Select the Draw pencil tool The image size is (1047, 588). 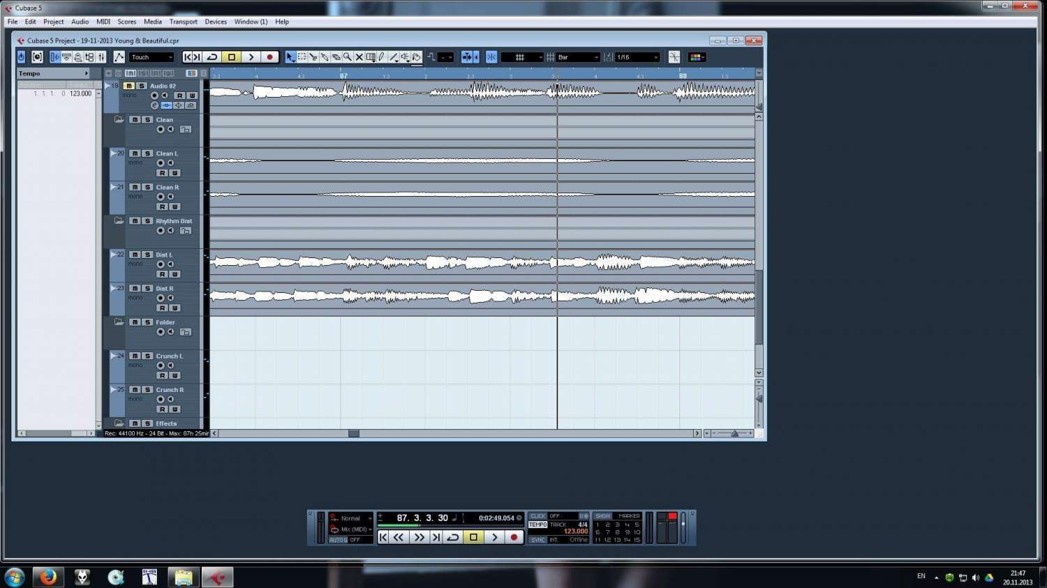381,57
